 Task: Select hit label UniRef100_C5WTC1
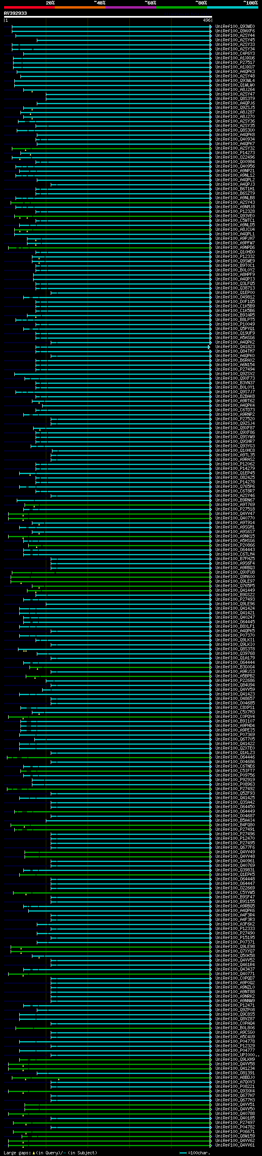[235, 220]
